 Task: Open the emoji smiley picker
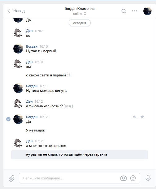(x=133, y=178)
